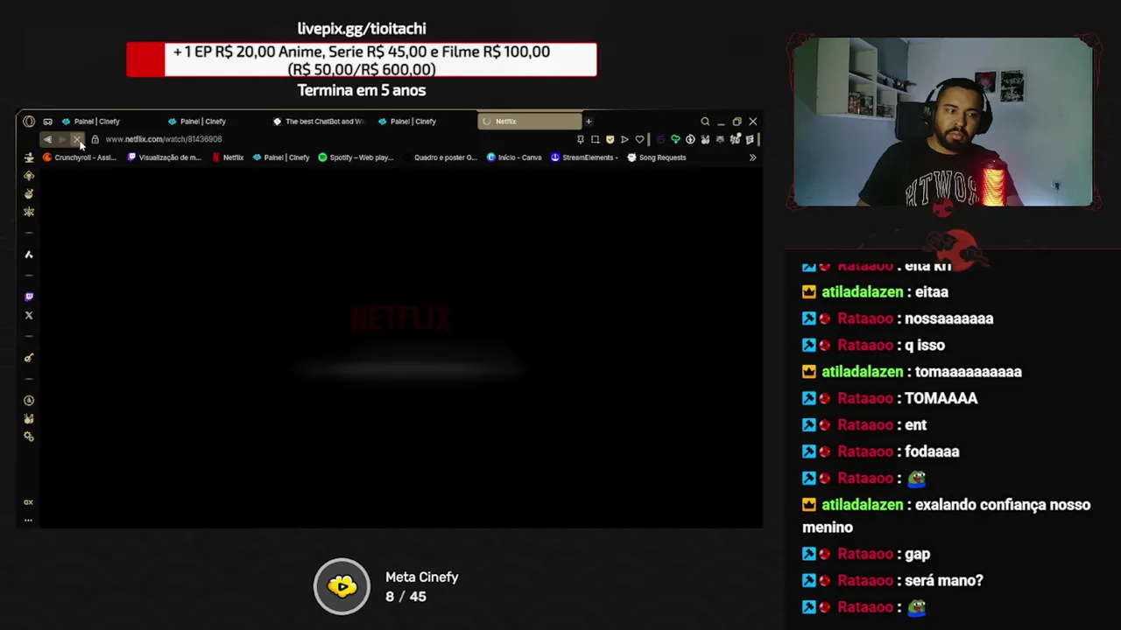This screenshot has width=1121, height=630.
Task: Open Aria icon in Opera sidebar
Action: [29, 255]
